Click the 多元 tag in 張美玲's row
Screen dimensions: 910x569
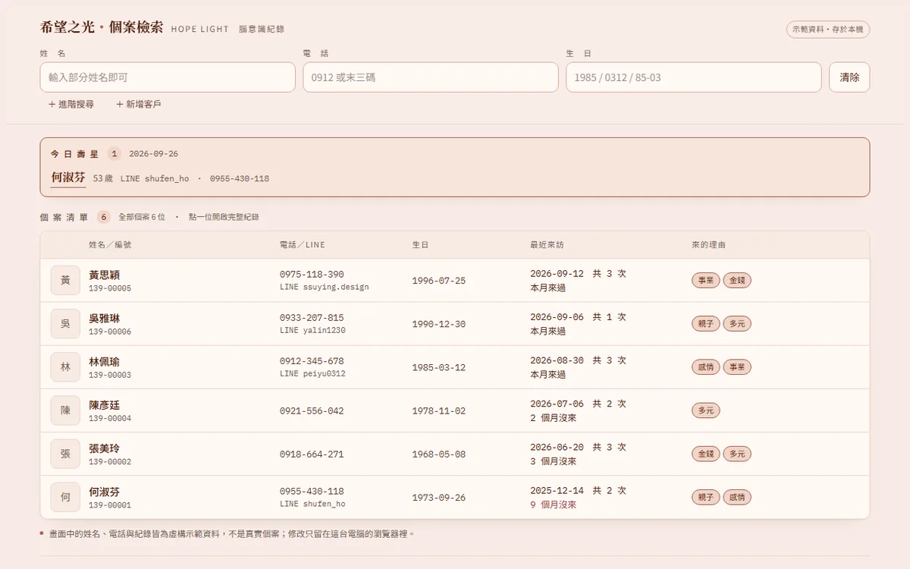737,454
